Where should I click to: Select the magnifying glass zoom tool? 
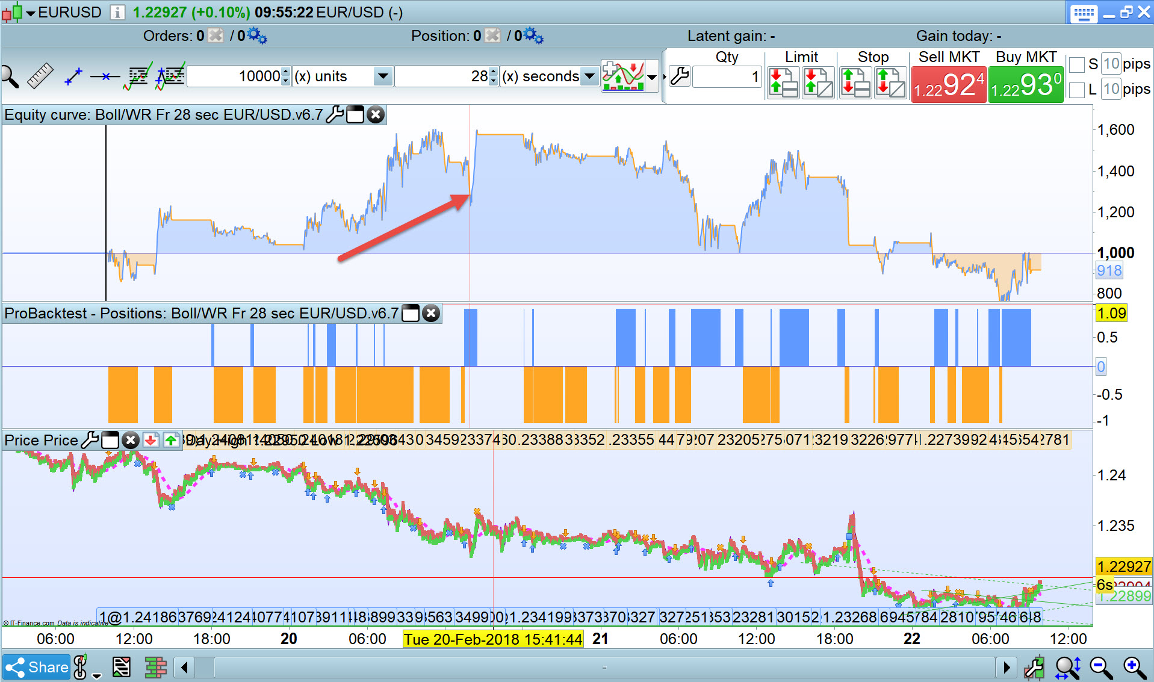(x=10, y=76)
